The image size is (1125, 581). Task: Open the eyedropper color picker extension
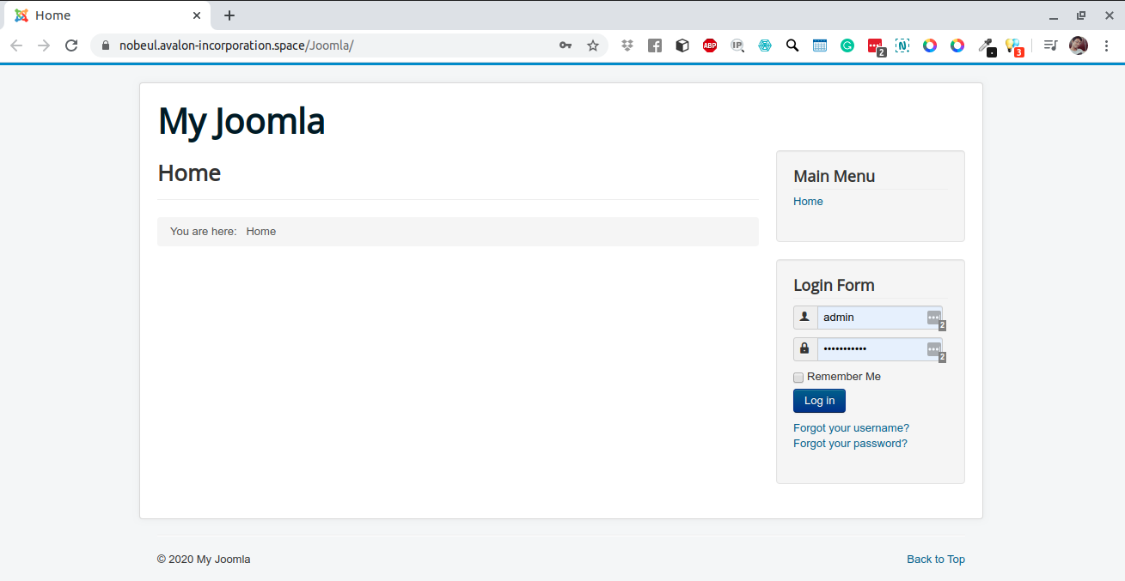987,46
